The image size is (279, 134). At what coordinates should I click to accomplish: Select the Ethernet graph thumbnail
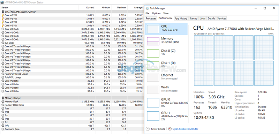tap(153, 78)
